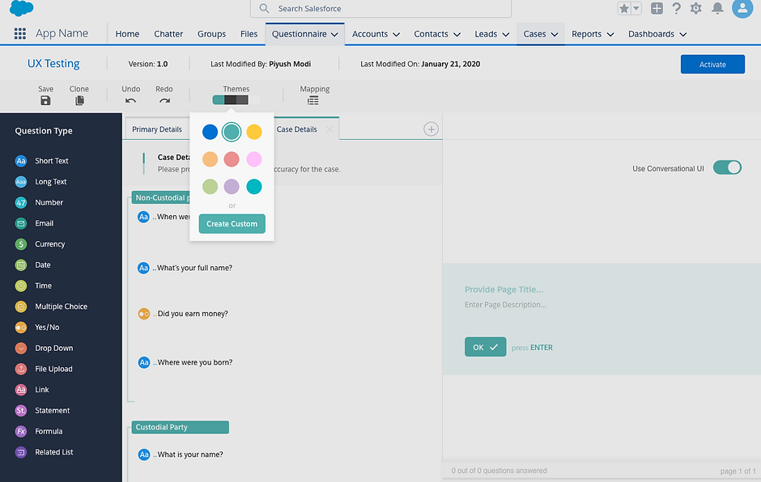Open Setup gear icon
The image size is (761, 482).
click(x=696, y=8)
